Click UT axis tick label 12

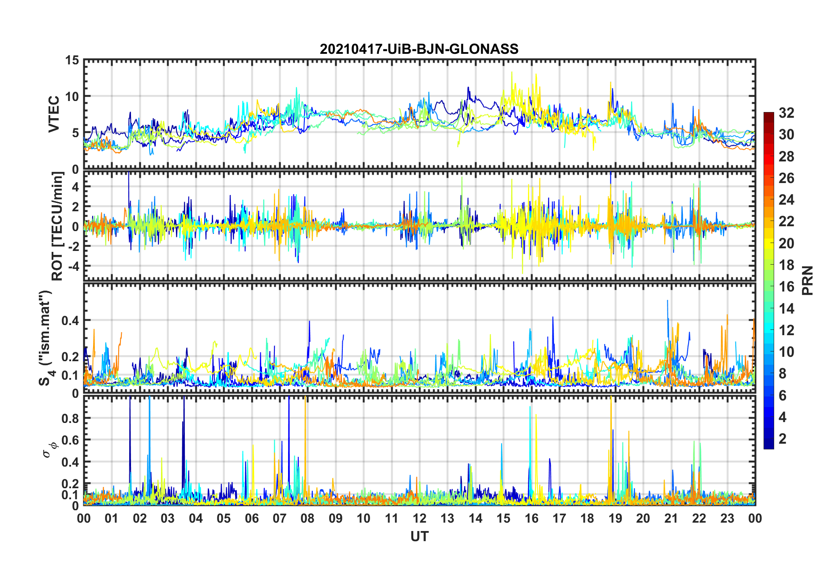coord(419,518)
